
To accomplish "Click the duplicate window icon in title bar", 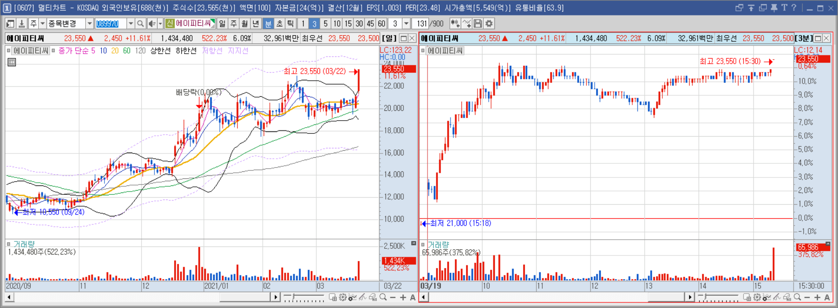I will coord(763,8).
